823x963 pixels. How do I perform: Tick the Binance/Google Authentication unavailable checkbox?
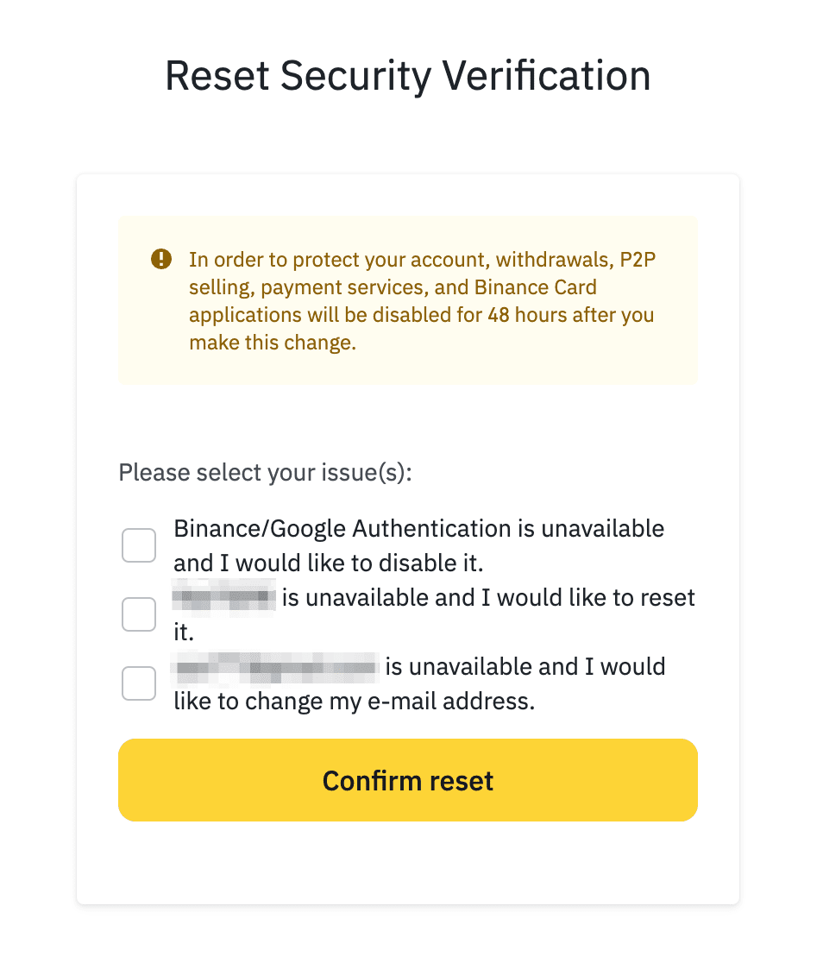pos(139,545)
